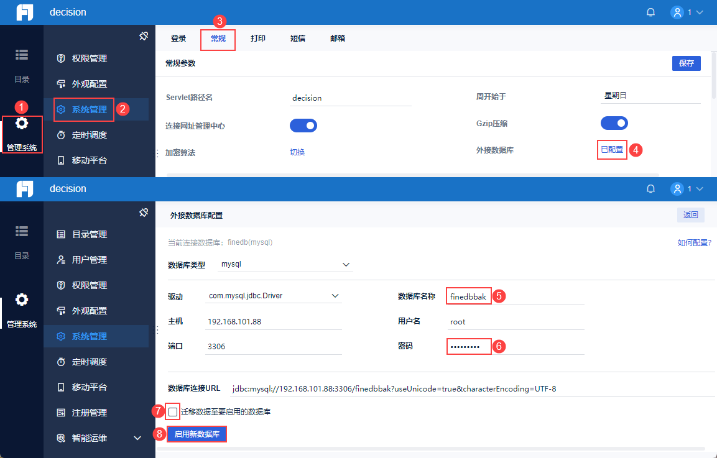Open the 驱动 com.mysql.jdbc.Driver dropdown
Viewport: 717px width, 458px height.
click(x=274, y=296)
